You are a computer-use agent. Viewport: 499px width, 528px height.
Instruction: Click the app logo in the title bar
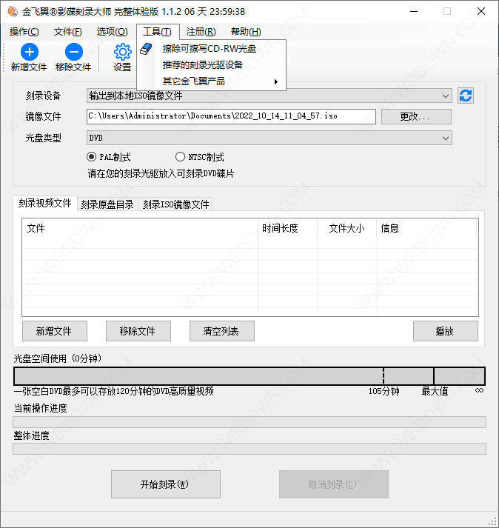tap(13, 11)
